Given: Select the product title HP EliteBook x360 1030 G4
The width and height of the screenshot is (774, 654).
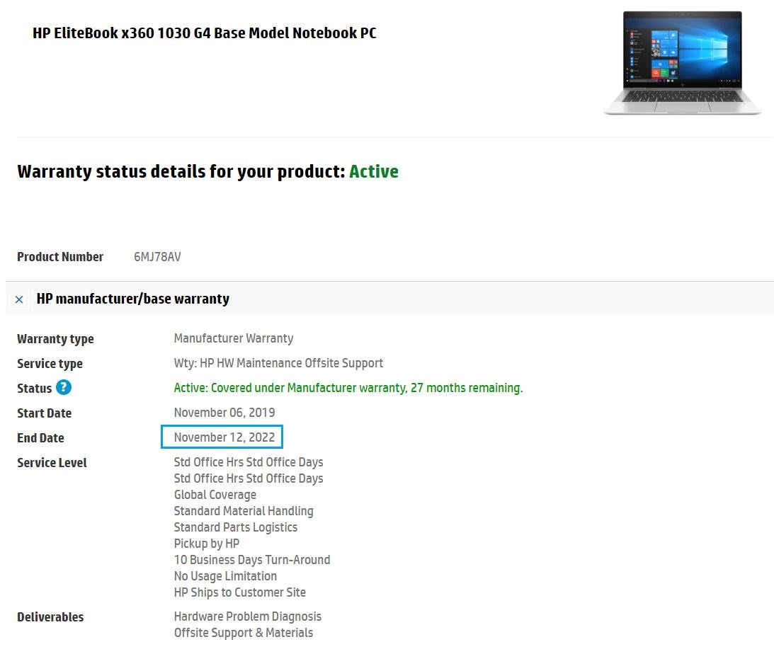Looking at the screenshot, I should [205, 33].
